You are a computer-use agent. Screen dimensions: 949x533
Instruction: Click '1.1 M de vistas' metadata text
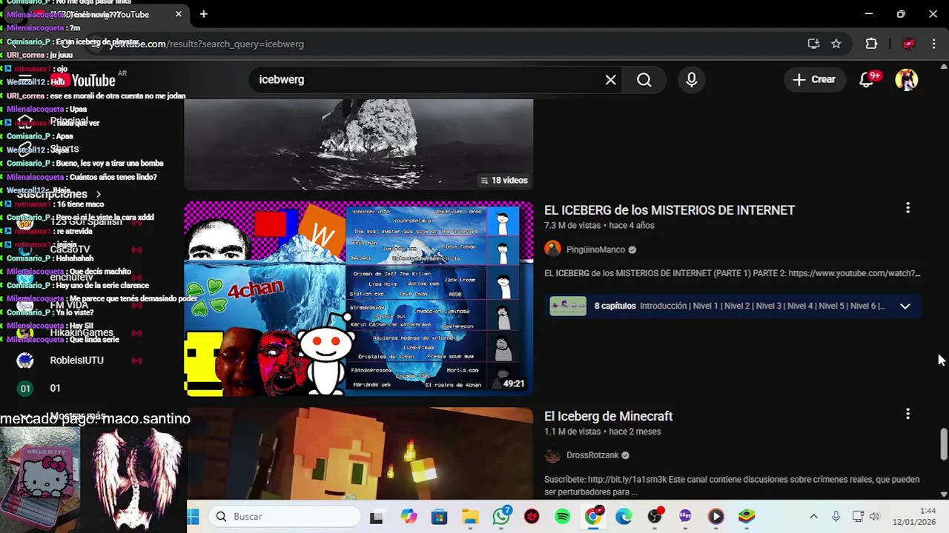tap(572, 432)
